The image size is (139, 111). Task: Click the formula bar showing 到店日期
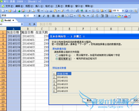88,24
